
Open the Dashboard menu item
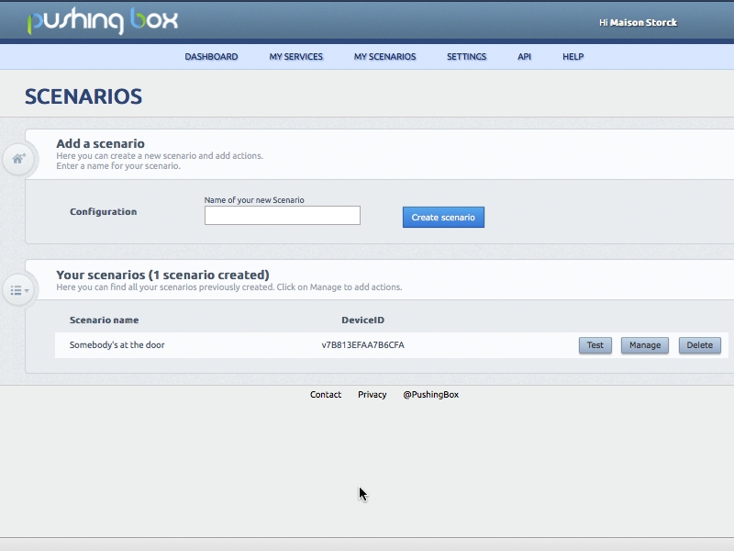click(x=211, y=56)
